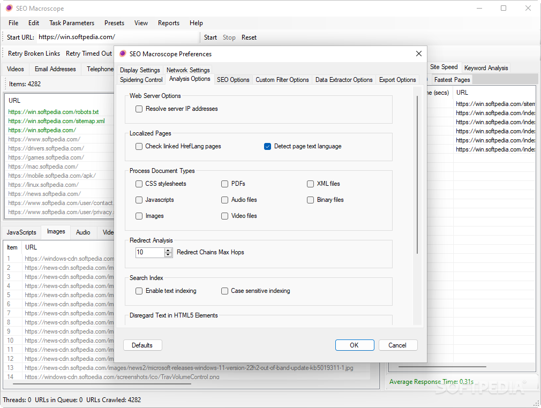Screen dimensions: 541x408
Task: Select the Fastest Pages tab
Action: pos(452,80)
